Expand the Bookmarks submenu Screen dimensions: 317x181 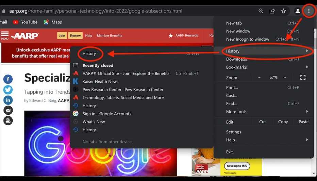coord(263,67)
